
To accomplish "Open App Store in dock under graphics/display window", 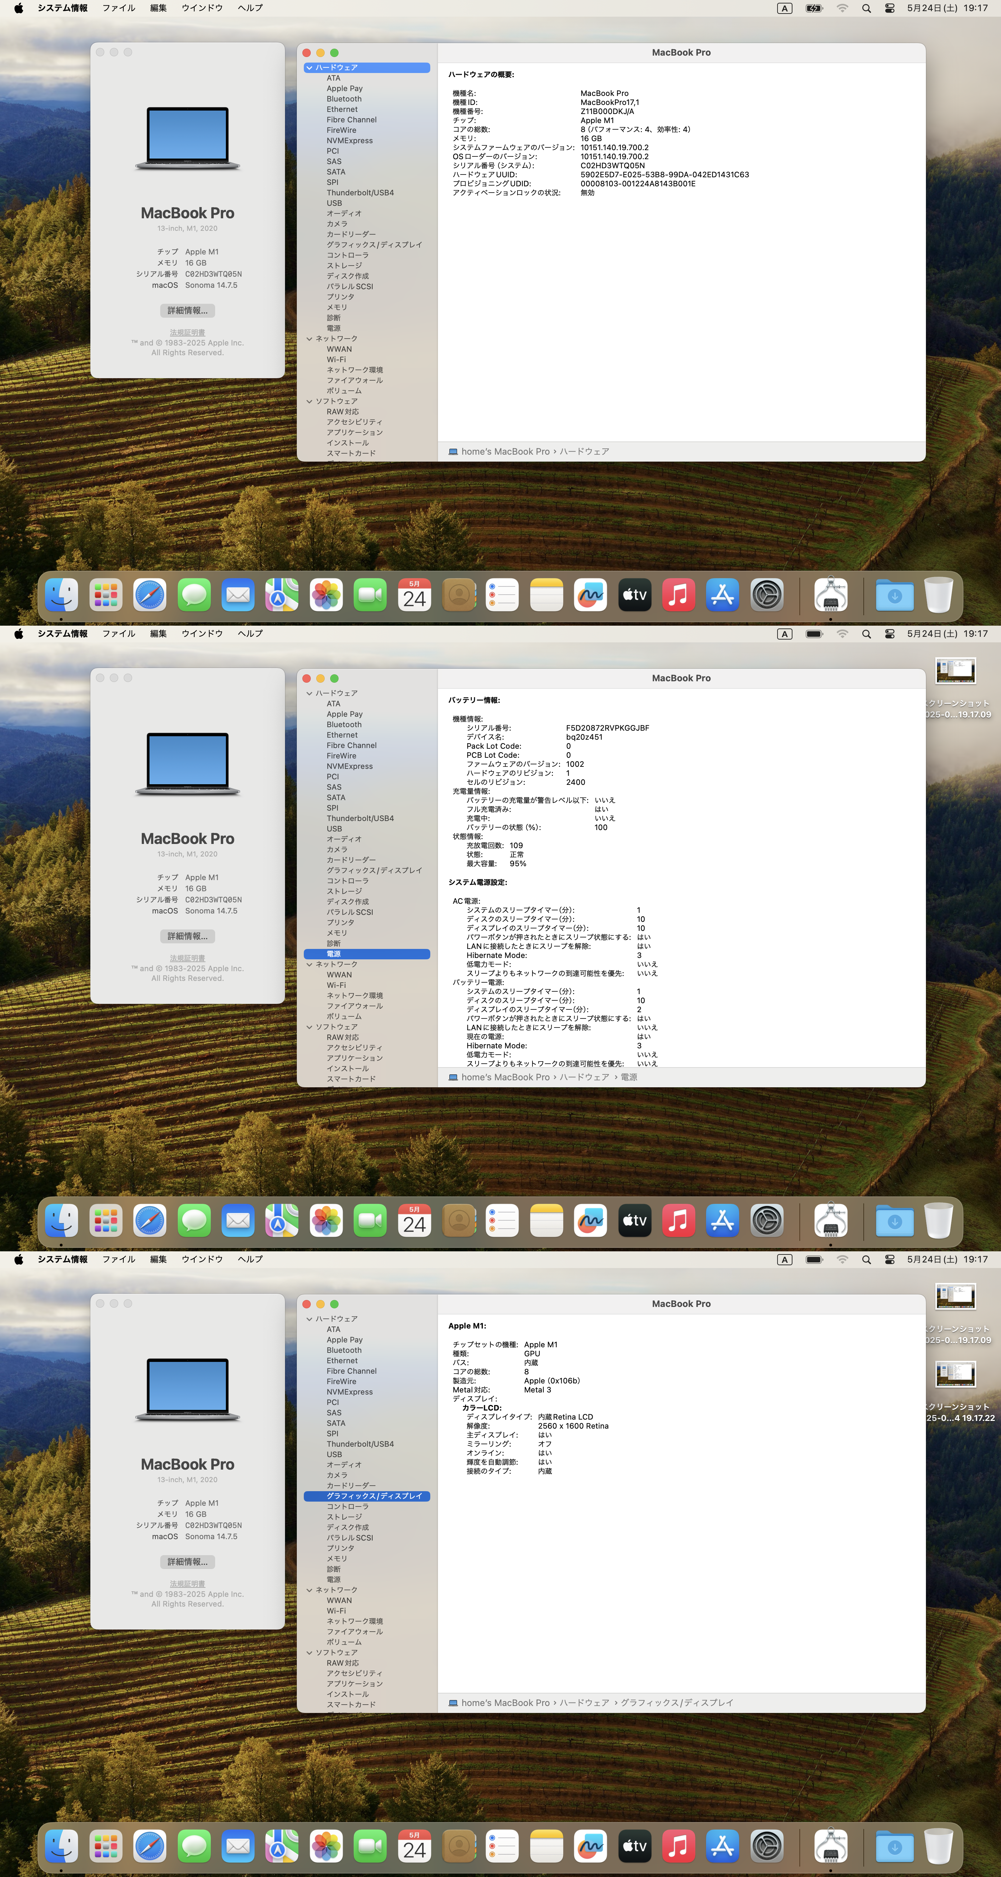I will click(x=723, y=1846).
